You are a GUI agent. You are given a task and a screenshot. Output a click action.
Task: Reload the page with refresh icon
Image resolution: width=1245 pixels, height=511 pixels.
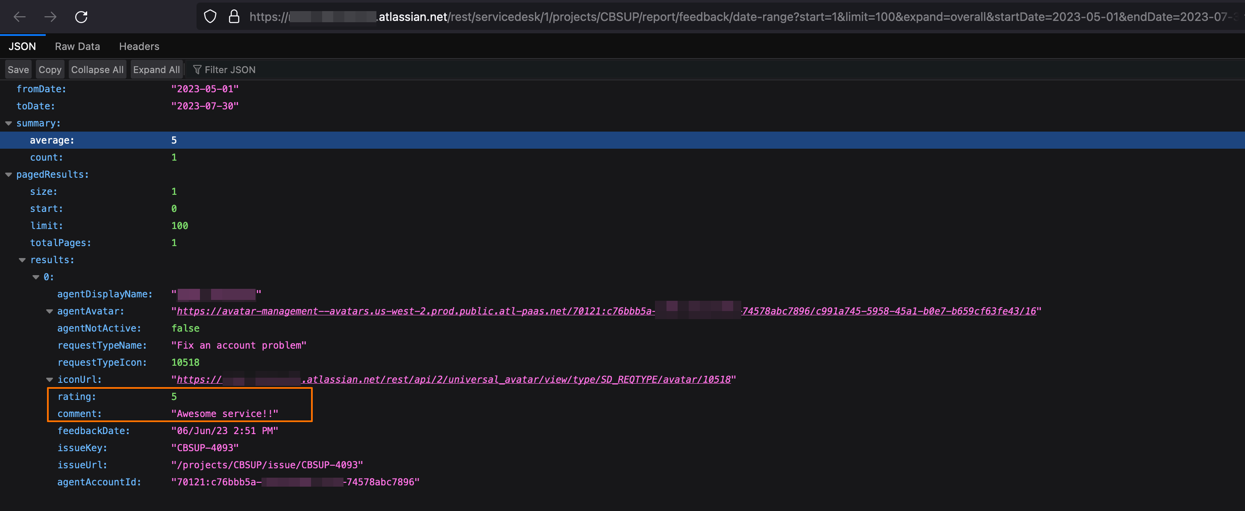tap(81, 17)
